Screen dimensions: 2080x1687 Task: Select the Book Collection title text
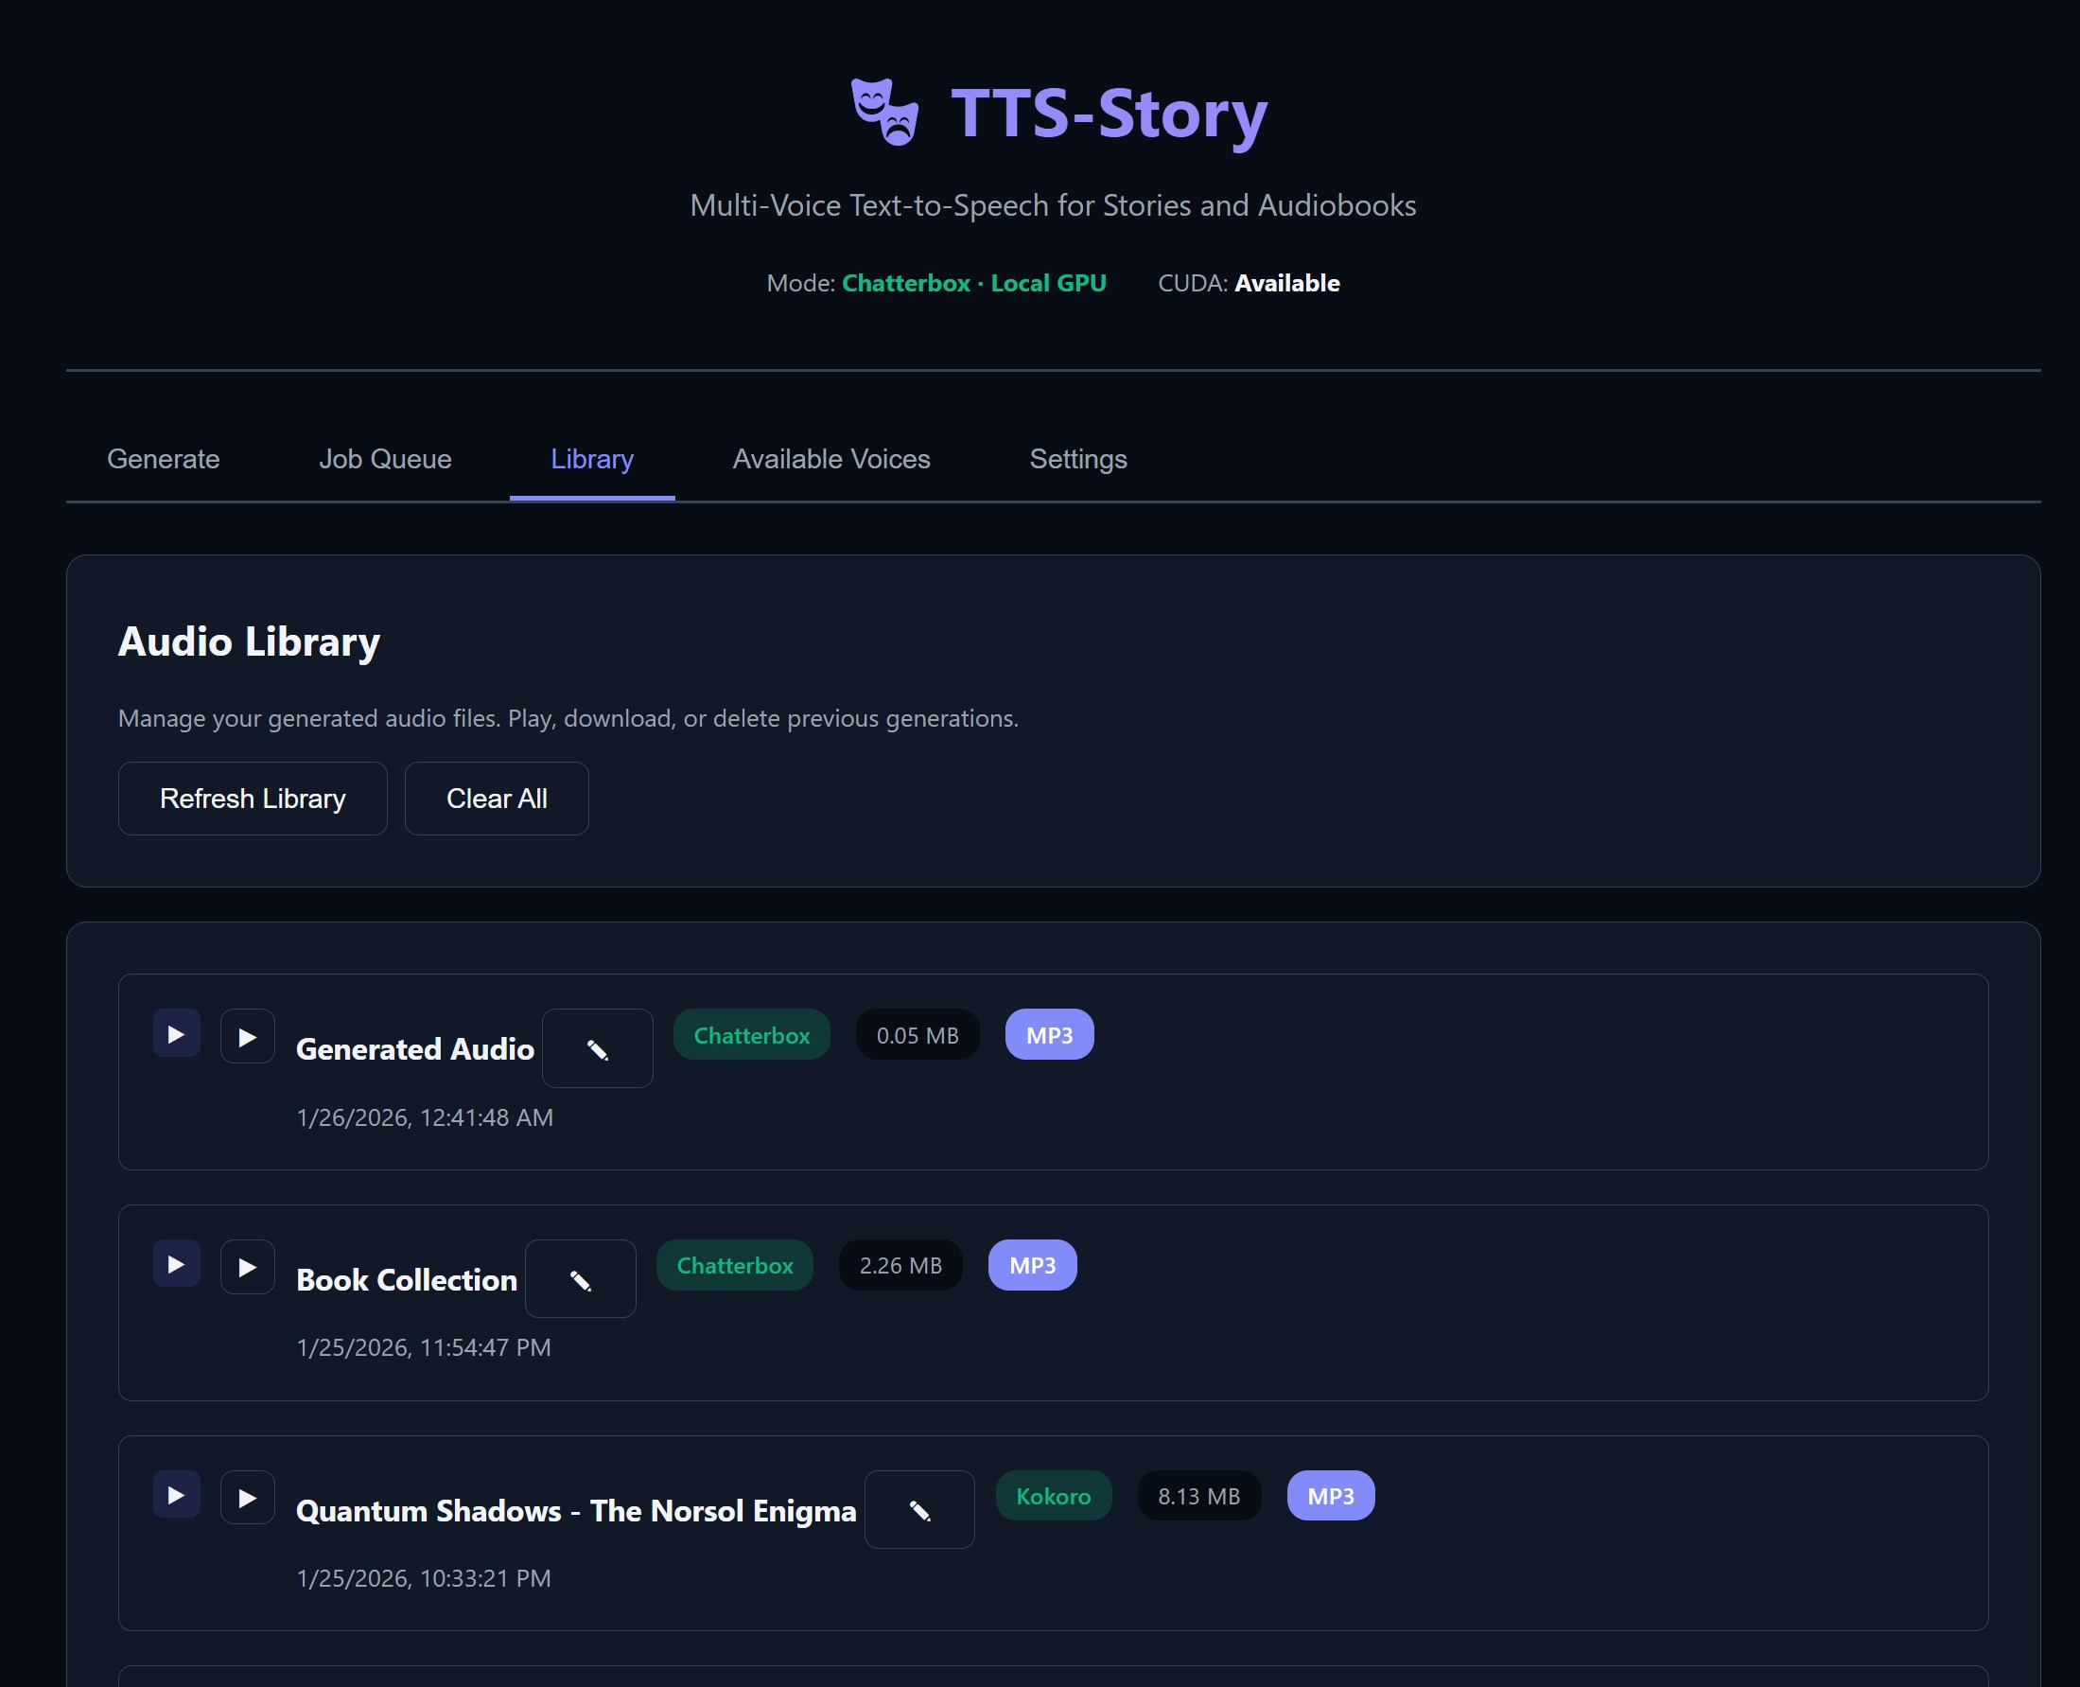tap(407, 1280)
